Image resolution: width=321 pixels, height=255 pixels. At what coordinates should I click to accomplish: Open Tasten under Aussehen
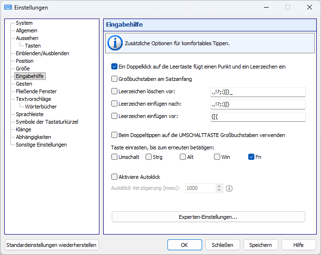coord(33,46)
